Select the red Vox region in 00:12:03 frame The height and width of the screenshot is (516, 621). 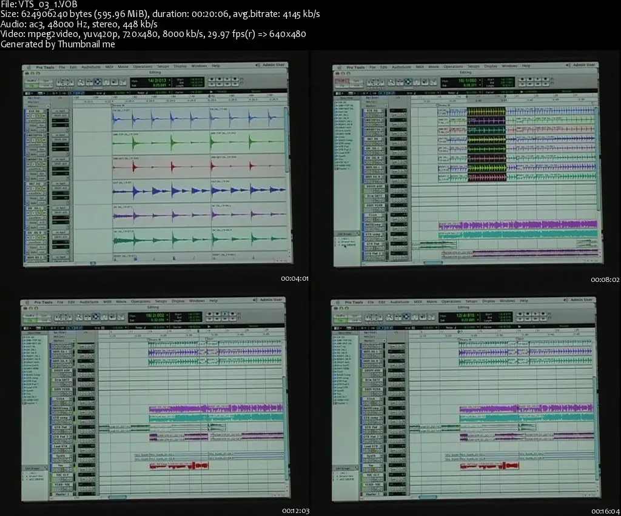[179, 466]
